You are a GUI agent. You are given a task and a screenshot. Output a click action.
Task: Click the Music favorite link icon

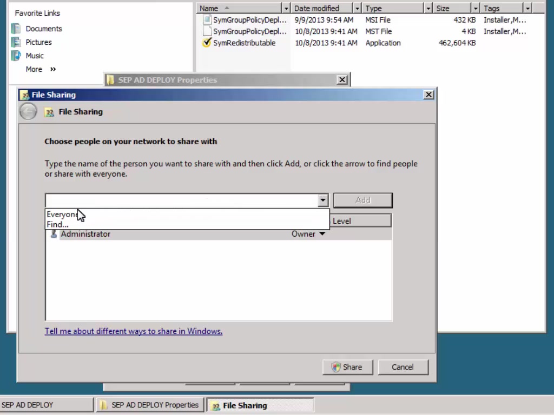[x=16, y=56]
